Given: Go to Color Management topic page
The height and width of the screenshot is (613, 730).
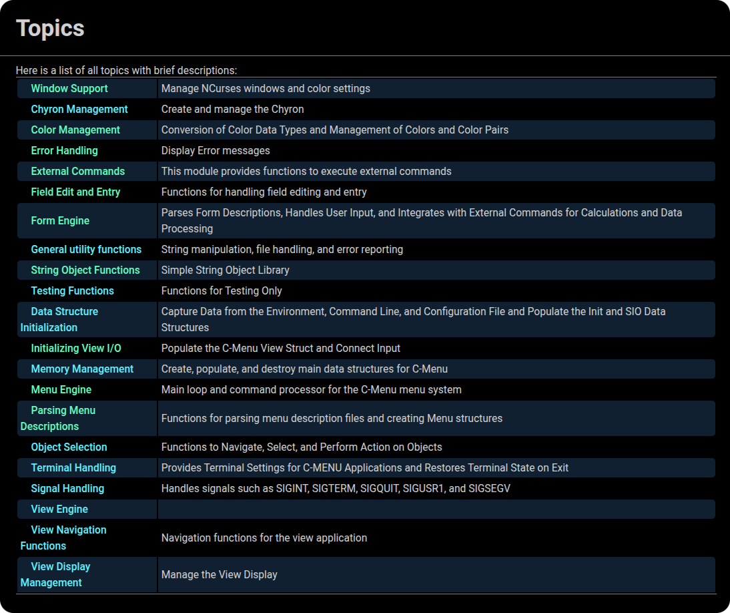Looking at the screenshot, I should click(x=75, y=130).
